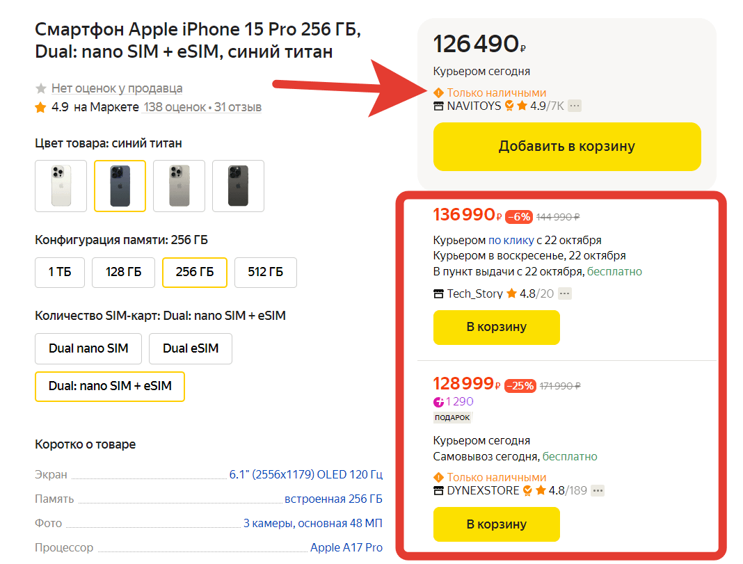Open more options next to Tech_Story rating

click(565, 293)
